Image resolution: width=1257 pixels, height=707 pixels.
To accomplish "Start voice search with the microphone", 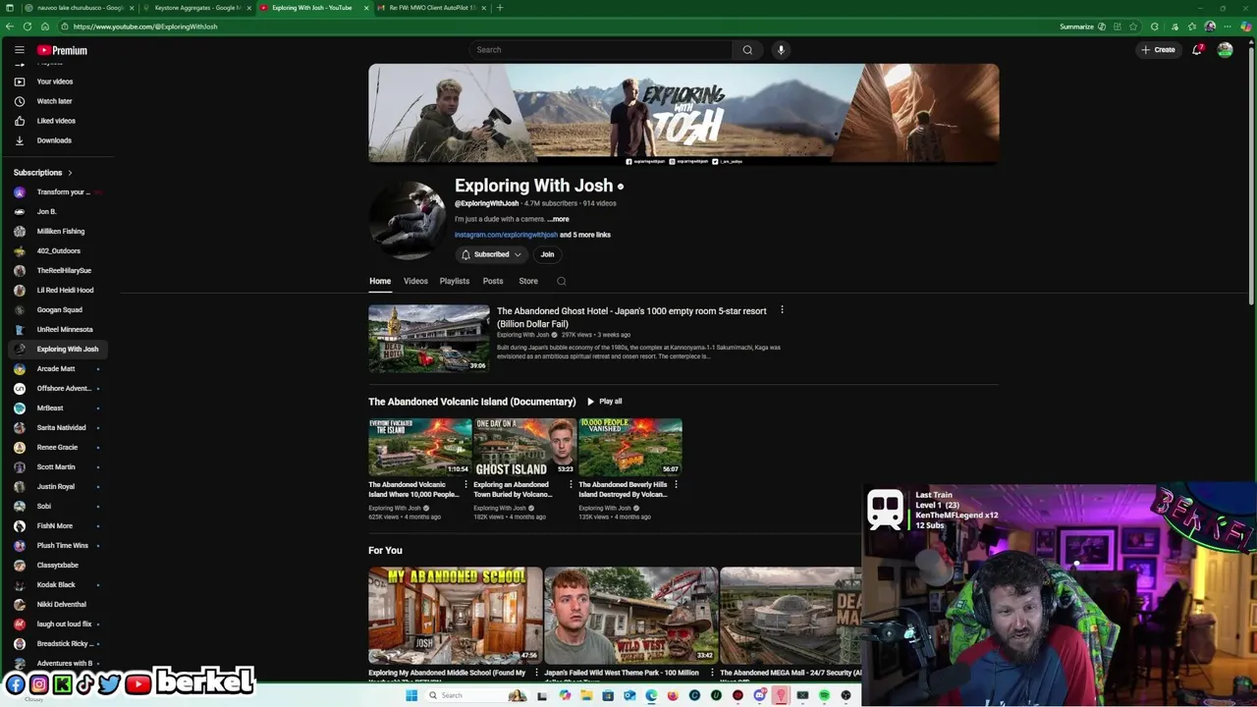I will pyautogui.click(x=781, y=50).
